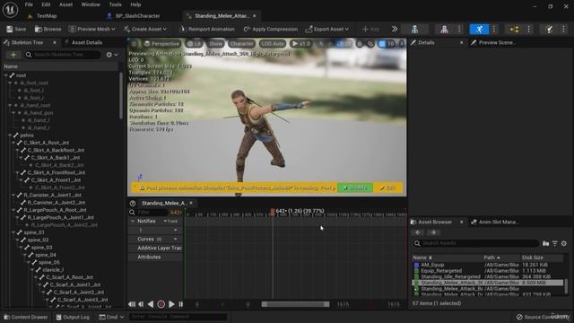Add new bone with plus button
The image size is (574, 323).
tap(13, 55)
